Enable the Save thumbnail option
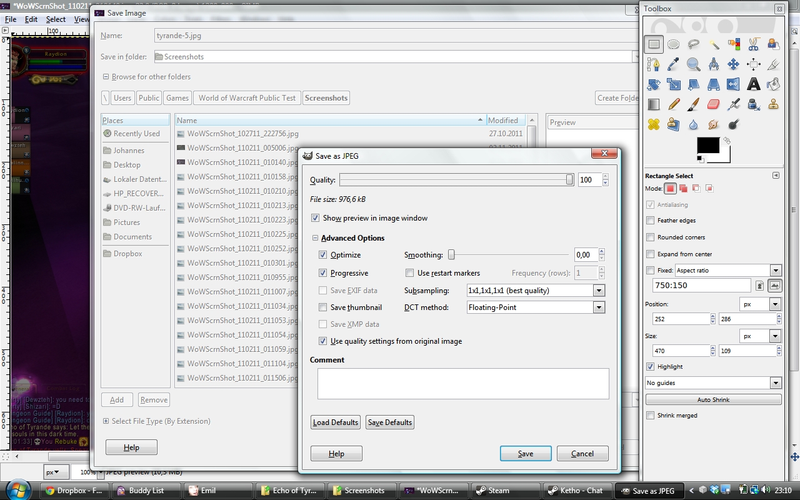Image resolution: width=800 pixels, height=500 pixels. 323,307
